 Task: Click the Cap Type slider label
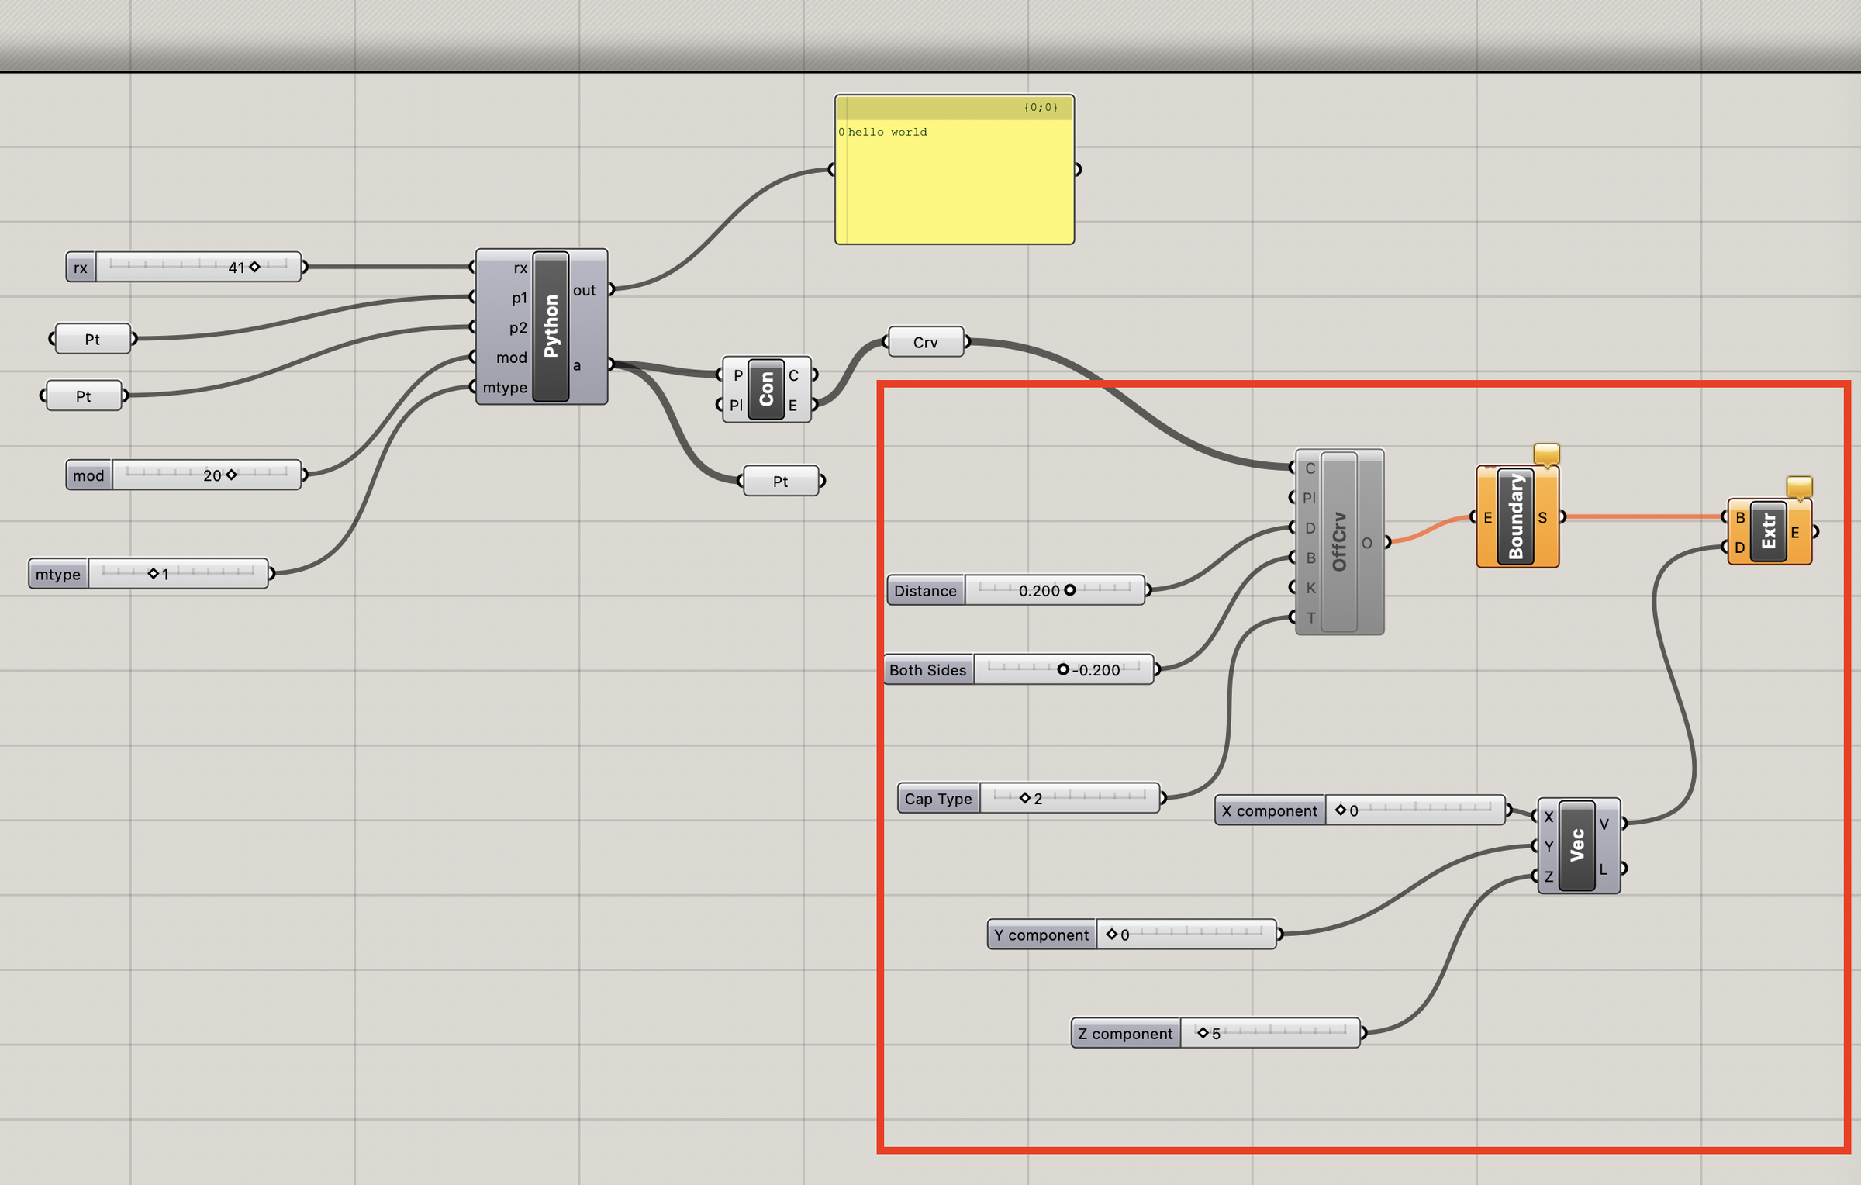(938, 799)
